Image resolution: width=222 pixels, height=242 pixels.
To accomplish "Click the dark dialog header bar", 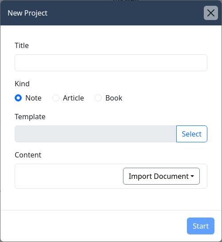I will [x=111, y=13].
